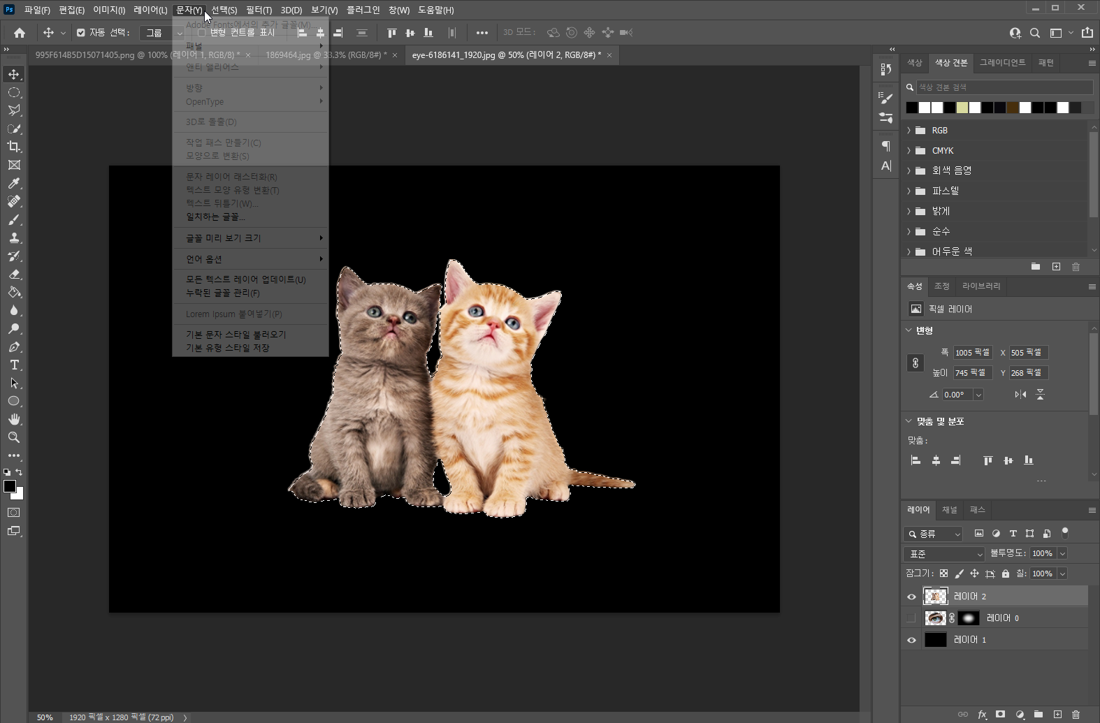Select the Horizontal Type tool
The width and height of the screenshot is (1100, 723).
pyautogui.click(x=14, y=365)
